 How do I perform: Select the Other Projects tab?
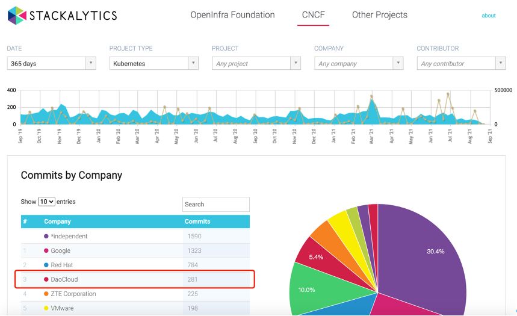coord(379,15)
